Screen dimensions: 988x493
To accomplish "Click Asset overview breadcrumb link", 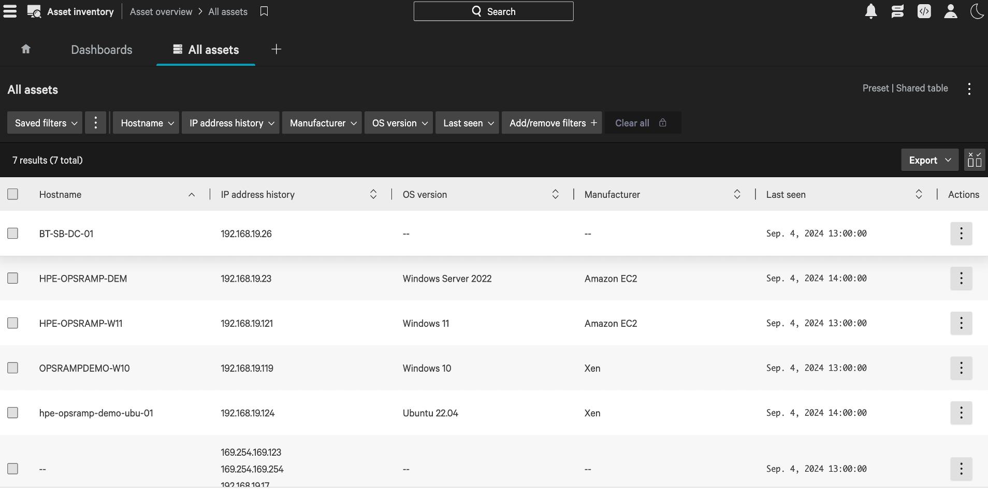I will [161, 11].
